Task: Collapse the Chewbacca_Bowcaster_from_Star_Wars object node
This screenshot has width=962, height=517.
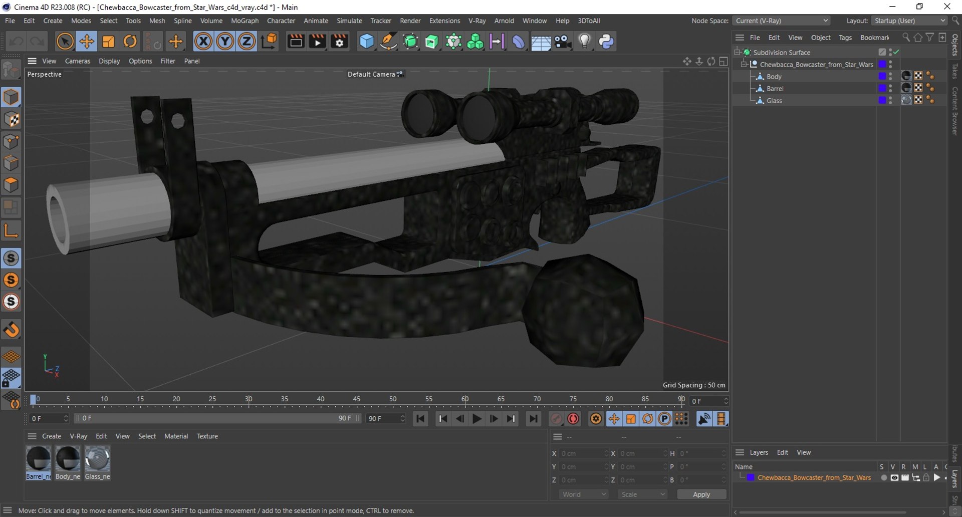Action: pyautogui.click(x=744, y=64)
